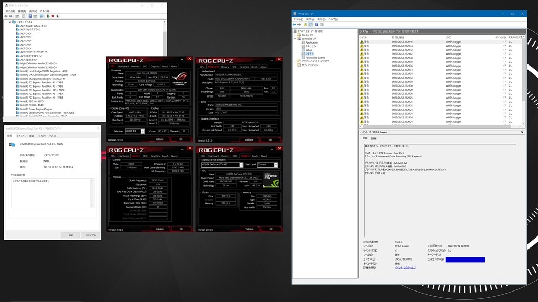The width and height of the screenshot is (538, 302).
Task: Click OK in the Root Port #3 properties dialog
Action: click(71, 235)
